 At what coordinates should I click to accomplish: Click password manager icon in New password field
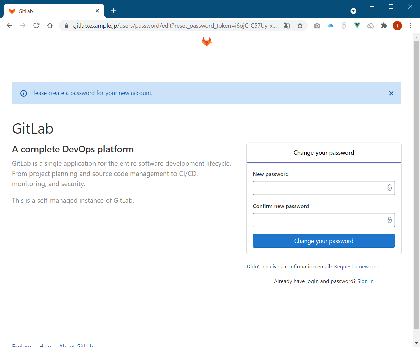coord(389,188)
